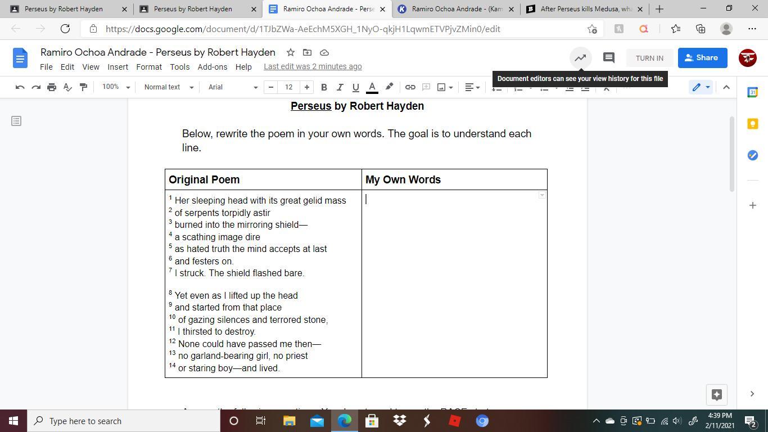Open Google Calendar in the side panel
The image size is (768, 432).
753,93
